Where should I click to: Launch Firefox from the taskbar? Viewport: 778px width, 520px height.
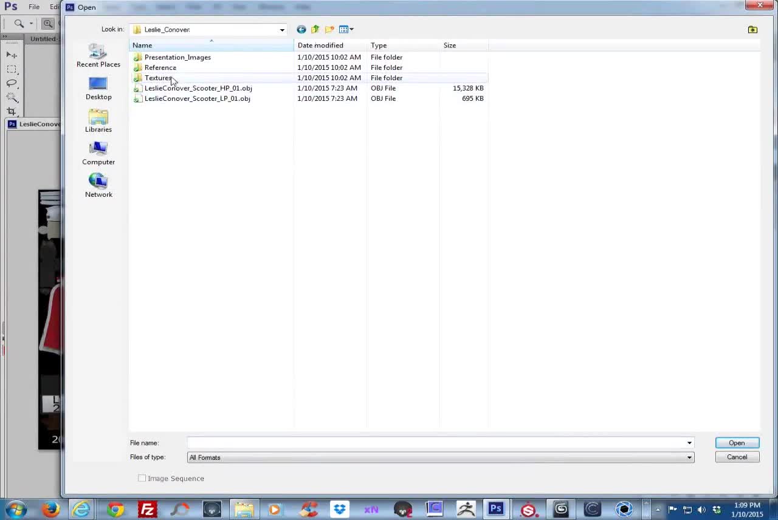50,509
